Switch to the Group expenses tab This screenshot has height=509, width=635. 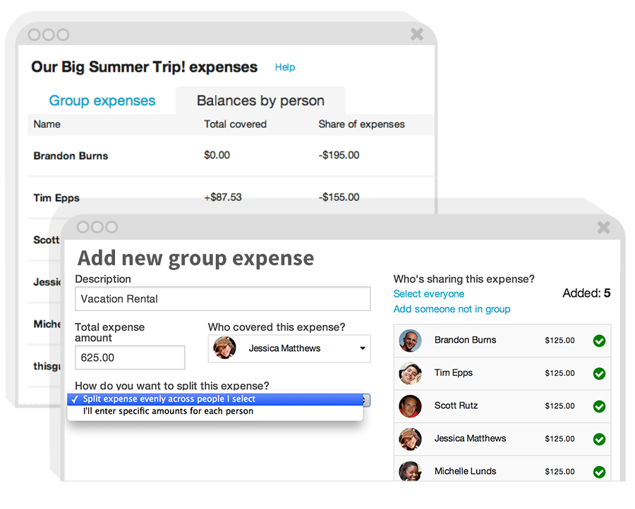pyautogui.click(x=102, y=101)
